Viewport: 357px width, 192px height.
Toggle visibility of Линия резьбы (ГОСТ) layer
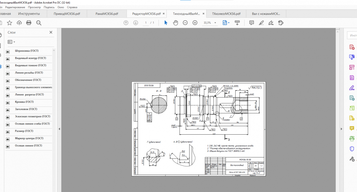point(8,73)
